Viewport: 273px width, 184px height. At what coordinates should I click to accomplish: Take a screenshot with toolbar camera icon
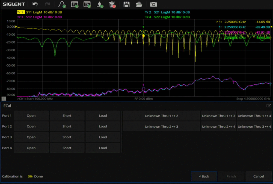point(153,4)
